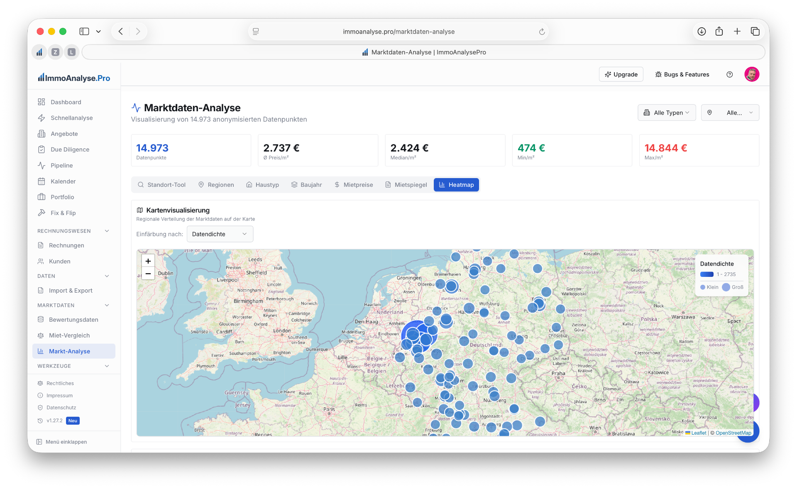797x489 pixels.
Task: Switch to the Haustyp tab
Action: 262,185
